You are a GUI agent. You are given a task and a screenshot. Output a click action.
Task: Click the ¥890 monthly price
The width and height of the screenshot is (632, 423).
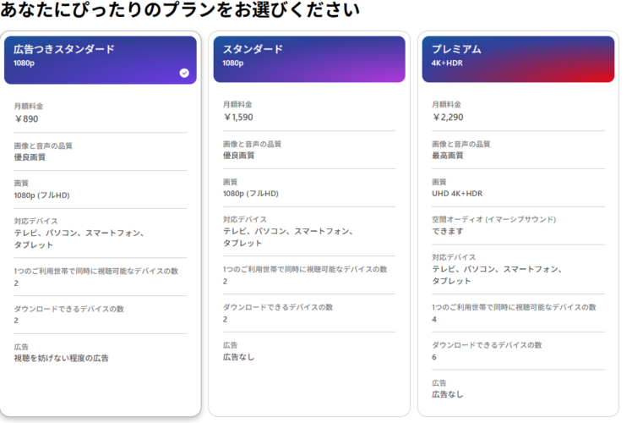click(28, 119)
